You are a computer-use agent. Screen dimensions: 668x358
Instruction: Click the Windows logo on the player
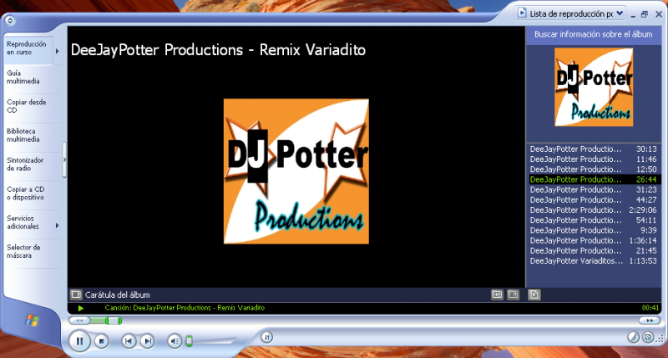tap(32, 320)
